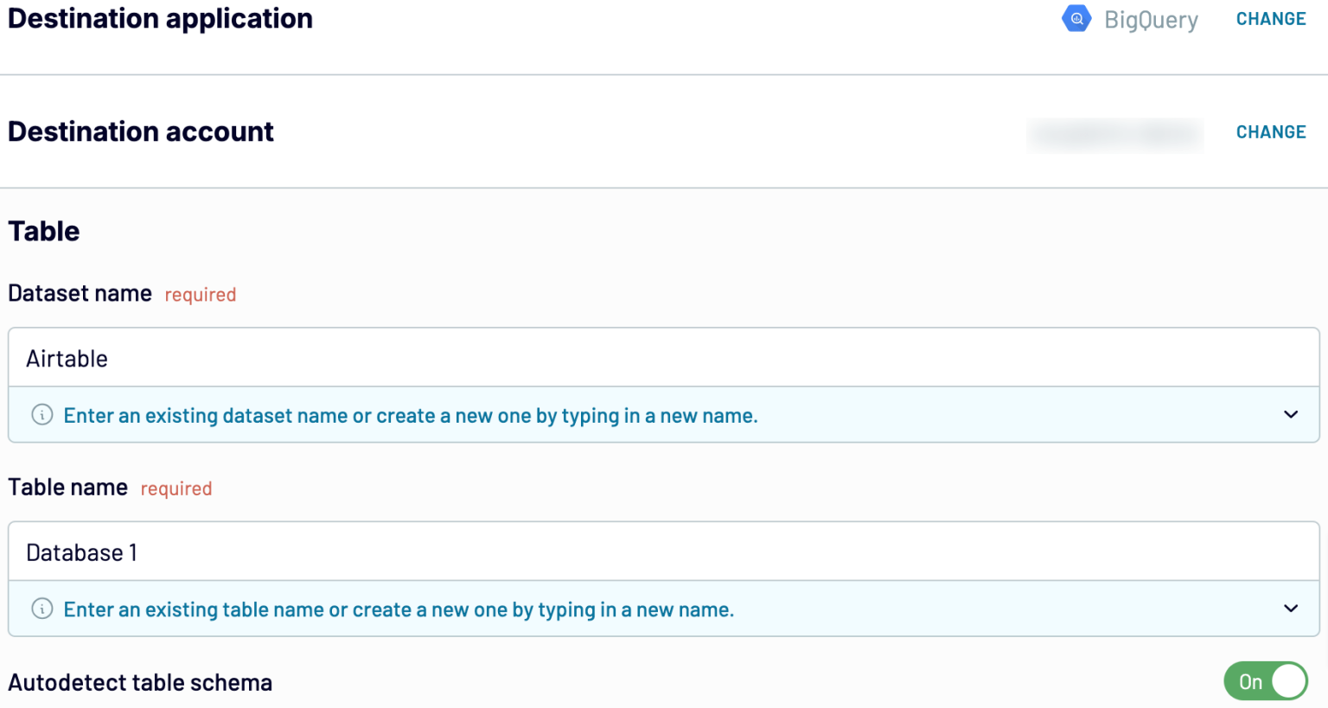The image size is (1328, 708).
Task: Click the Destination application heading
Action: tap(160, 19)
